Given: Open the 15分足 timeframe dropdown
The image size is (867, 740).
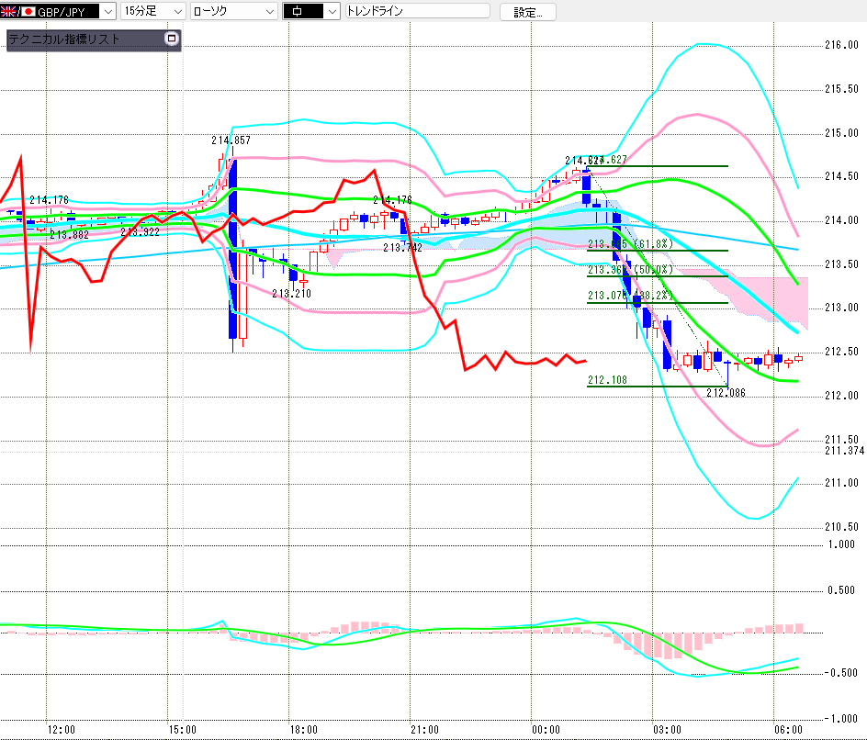Looking at the screenshot, I should [x=176, y=11].
